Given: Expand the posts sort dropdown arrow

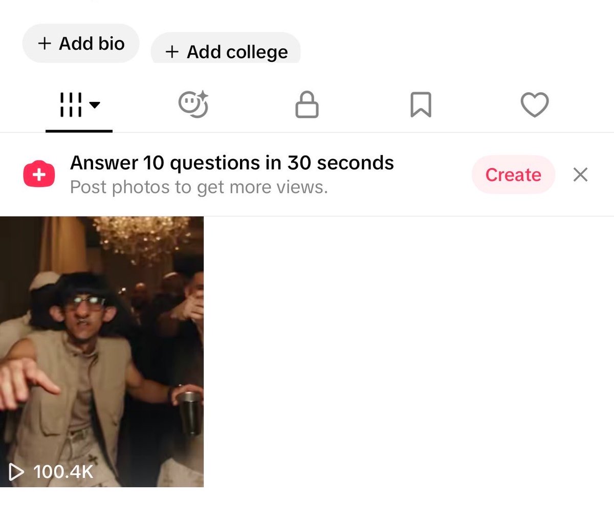Looking at the screenshot, I should click(x=95, y=105).
